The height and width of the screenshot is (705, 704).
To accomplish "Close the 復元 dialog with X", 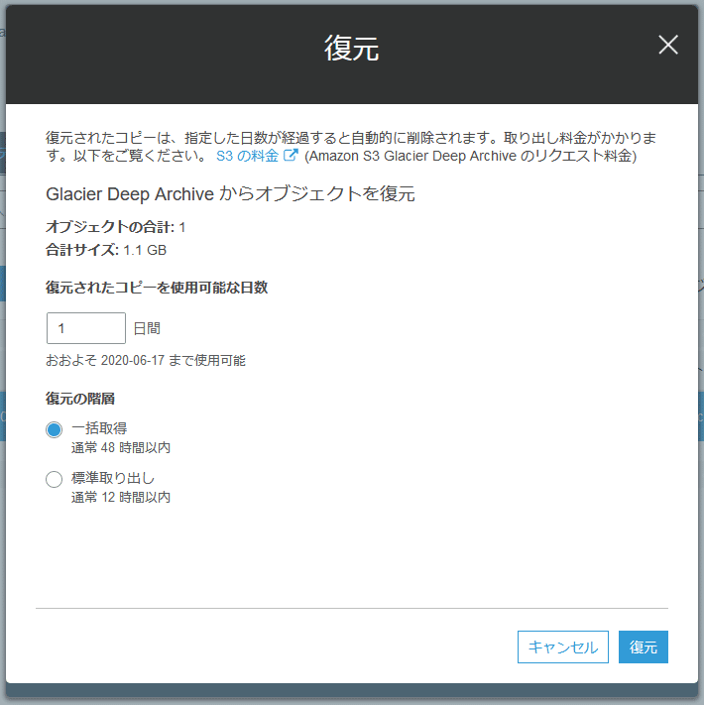I will (x=668, y=45).
